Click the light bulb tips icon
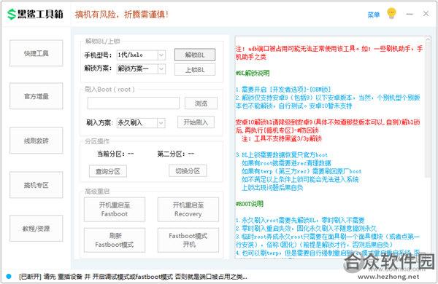The width and height of the screenshot is (438, 284). [x=391, y=13]
